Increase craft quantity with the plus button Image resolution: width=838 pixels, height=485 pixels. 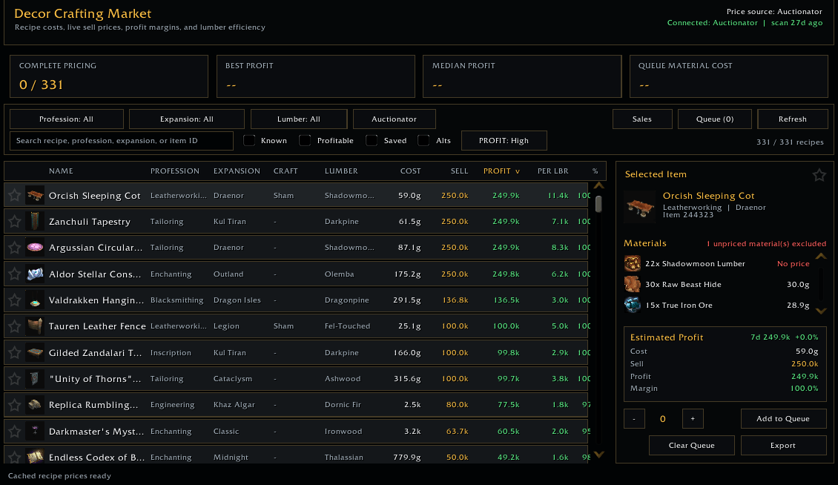693,419
